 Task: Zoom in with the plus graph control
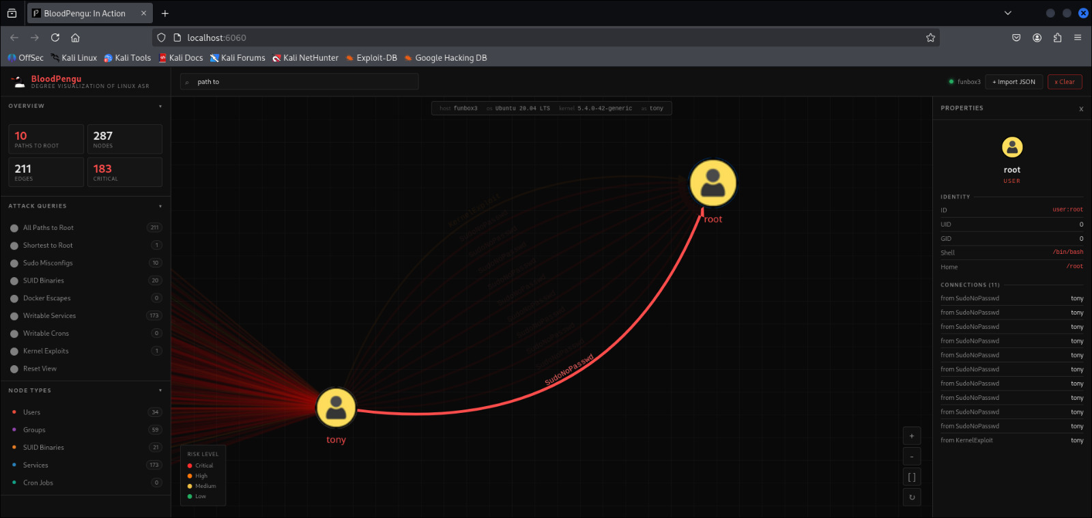(912, 436)
